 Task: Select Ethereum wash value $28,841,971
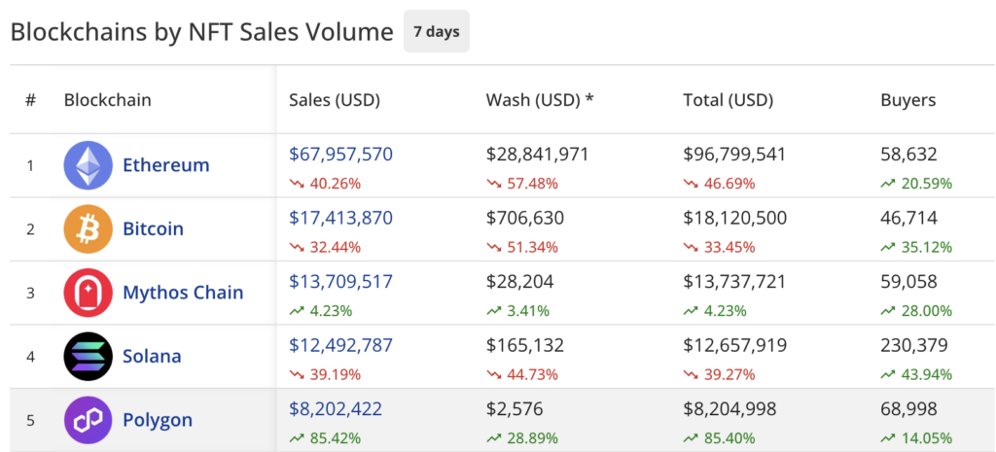pos(537,155)
